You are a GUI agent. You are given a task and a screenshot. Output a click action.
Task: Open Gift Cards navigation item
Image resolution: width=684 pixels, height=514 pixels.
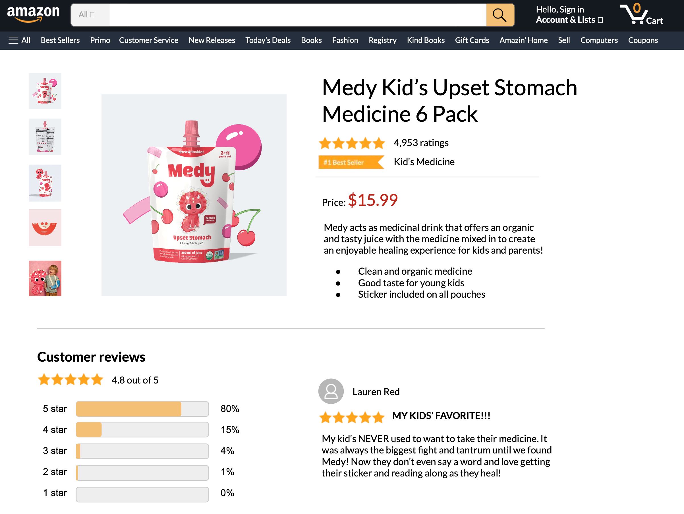pyautogui.click(x=472, y=40)
